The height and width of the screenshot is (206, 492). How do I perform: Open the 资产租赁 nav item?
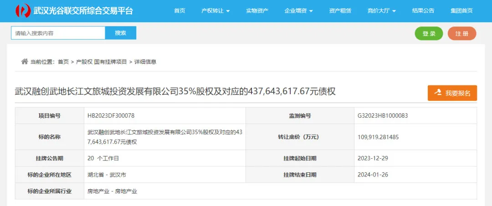coord(340,10)
